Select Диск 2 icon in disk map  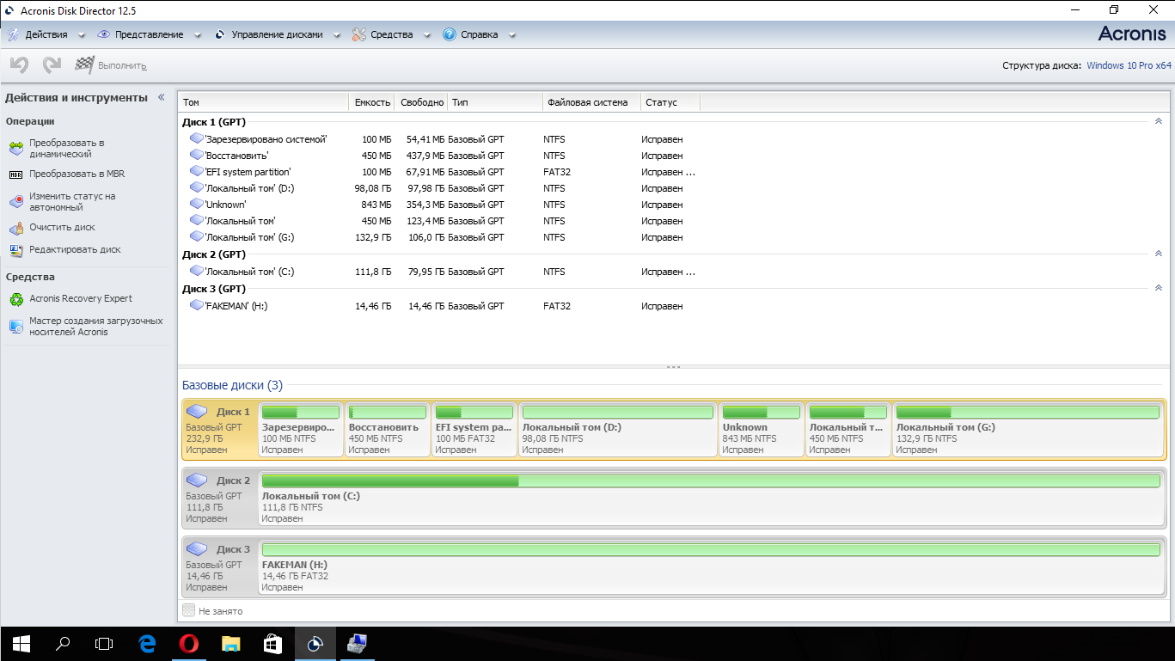click(197, 480)
